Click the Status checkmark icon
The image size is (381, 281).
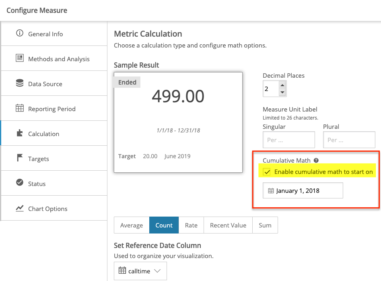point(20,182)
